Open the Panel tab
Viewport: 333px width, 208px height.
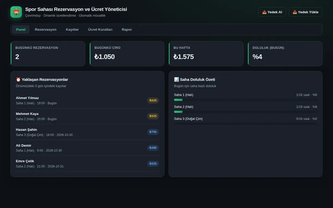[21, 29]
